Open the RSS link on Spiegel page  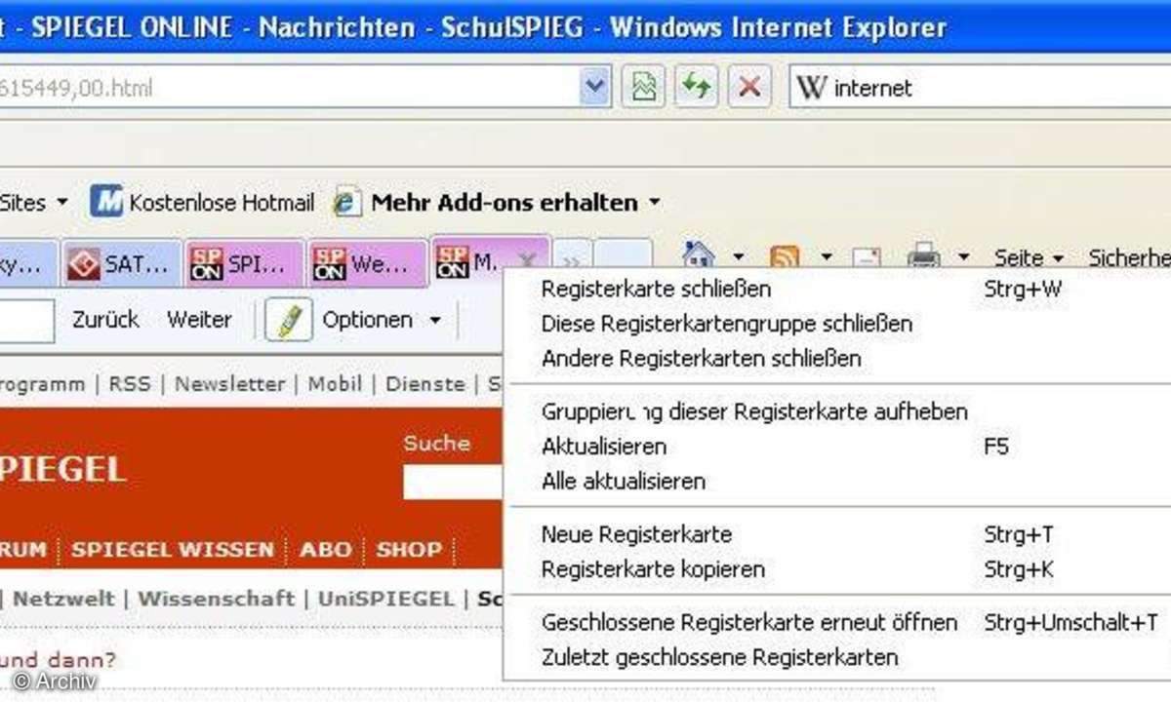tap(130, 384)
